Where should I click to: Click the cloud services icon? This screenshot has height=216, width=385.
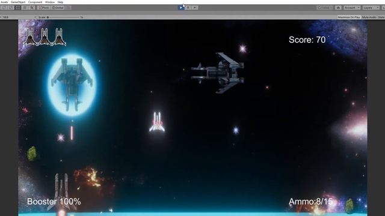click(x=338, y=8)
